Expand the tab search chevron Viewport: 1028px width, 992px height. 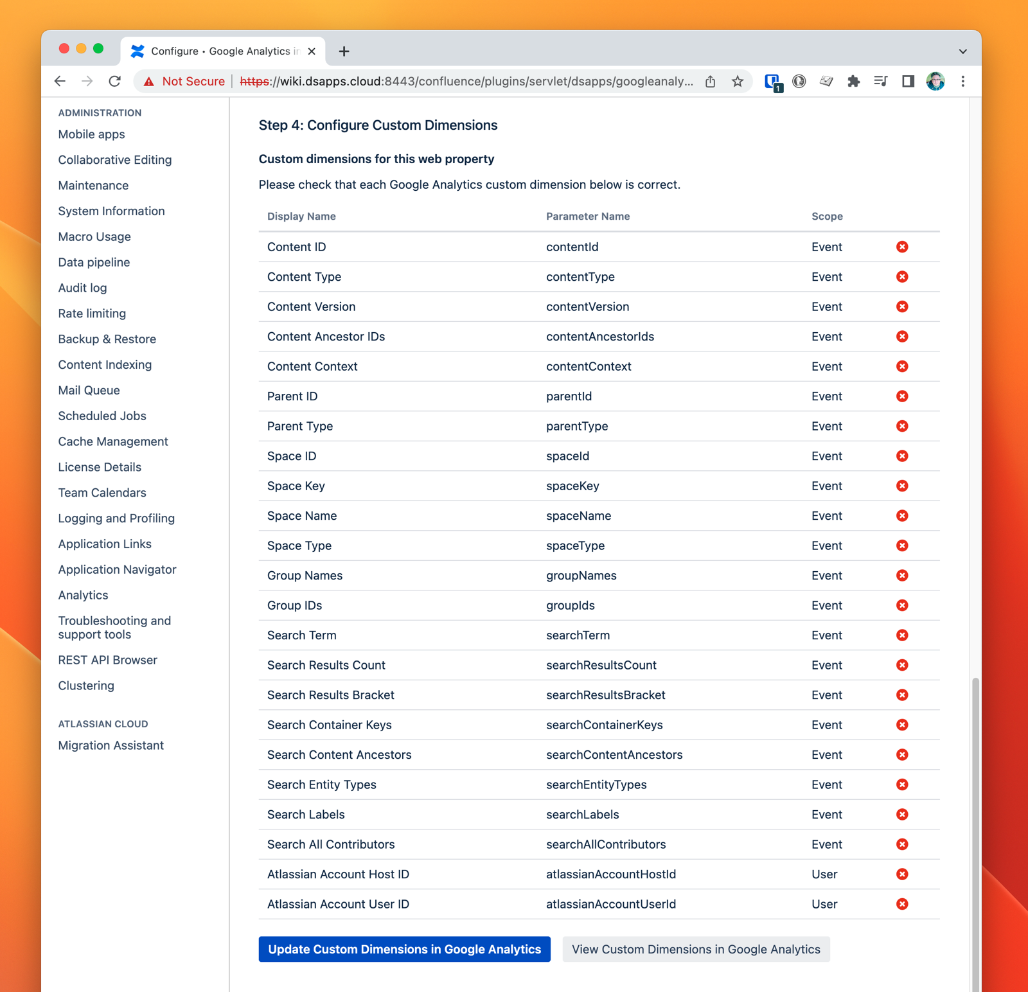962,51
